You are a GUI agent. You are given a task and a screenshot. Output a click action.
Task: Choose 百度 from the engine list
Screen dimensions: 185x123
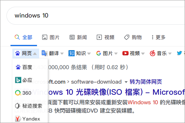[x=30, y=67]
